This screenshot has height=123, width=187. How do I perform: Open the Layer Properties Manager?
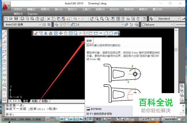[x=56, y=24]
